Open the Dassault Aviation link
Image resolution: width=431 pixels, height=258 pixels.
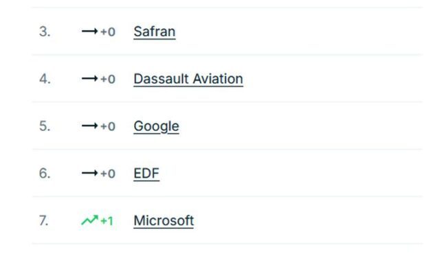pyautogui.click(x=188, y=79)
